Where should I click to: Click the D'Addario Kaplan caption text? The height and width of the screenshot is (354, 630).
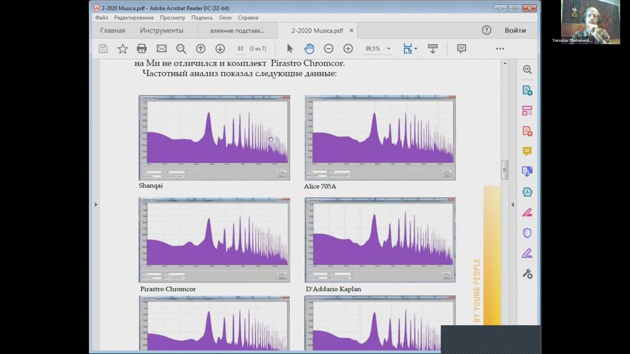pyautogui.click(x=333, y=289)
